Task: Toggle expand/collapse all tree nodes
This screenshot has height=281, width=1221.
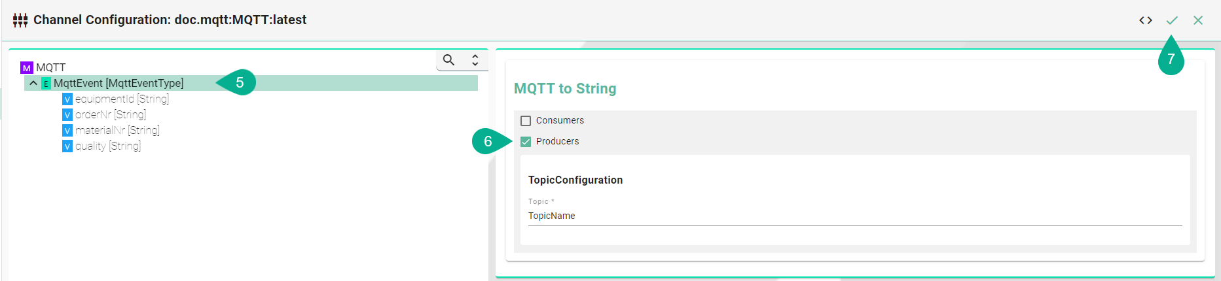Action: 475,60
